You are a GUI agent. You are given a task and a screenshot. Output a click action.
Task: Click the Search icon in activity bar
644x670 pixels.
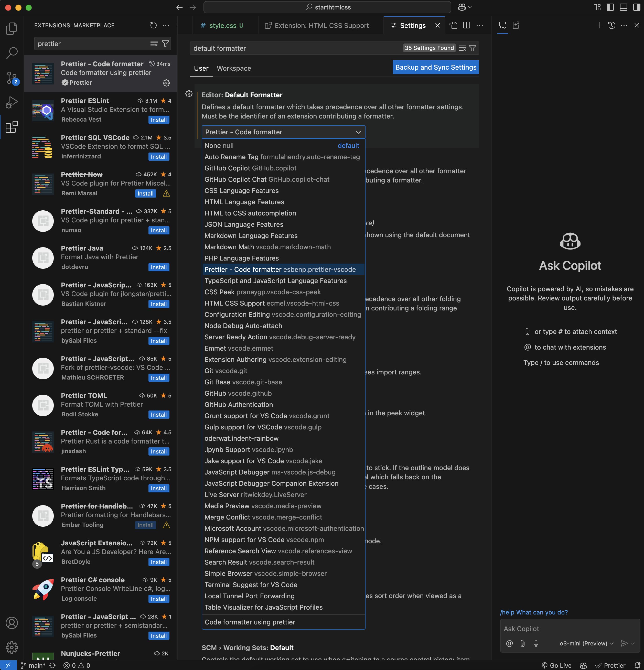click(12, 53)
